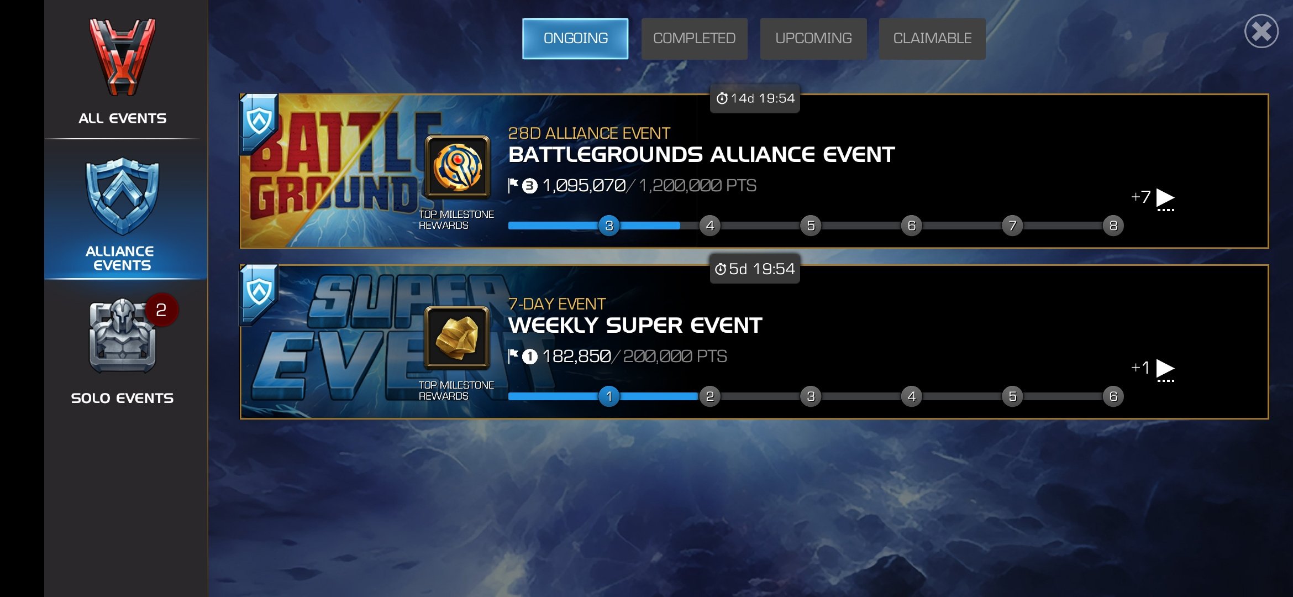Viewport: 1293px width, 597px height.
Task: Switch to the Completed tab
Action: coord(694,39)
